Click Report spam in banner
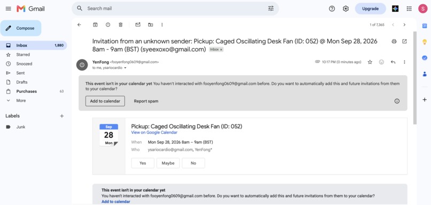431x205 pixels. [x=146, y=101]
